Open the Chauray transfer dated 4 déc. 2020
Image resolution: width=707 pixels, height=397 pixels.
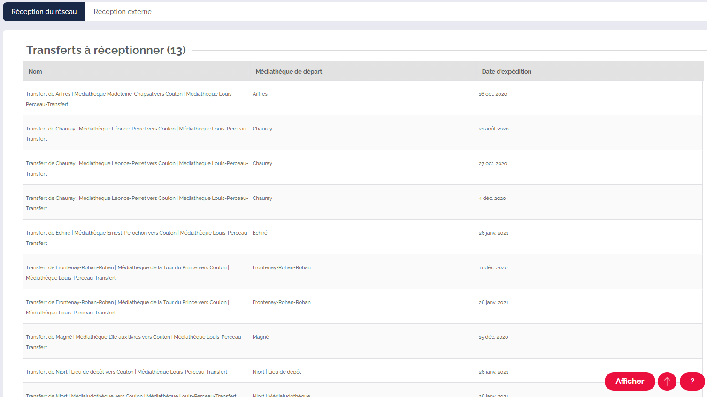coord(137,203)
